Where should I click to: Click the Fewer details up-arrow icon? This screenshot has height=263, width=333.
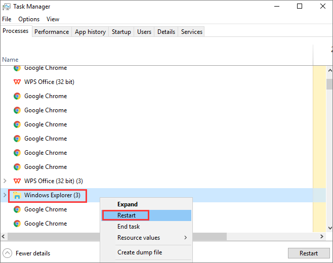(7, 253)
